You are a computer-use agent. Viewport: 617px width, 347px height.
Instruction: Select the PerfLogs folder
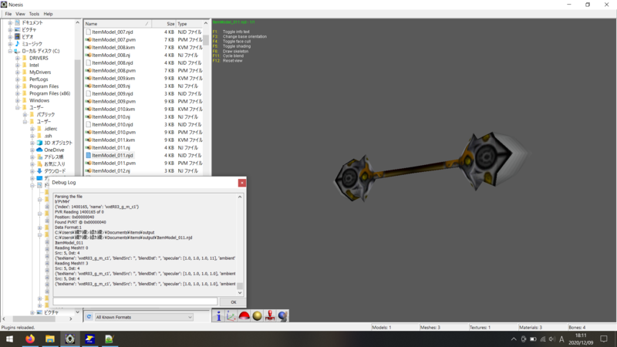[x=39, y=79]
